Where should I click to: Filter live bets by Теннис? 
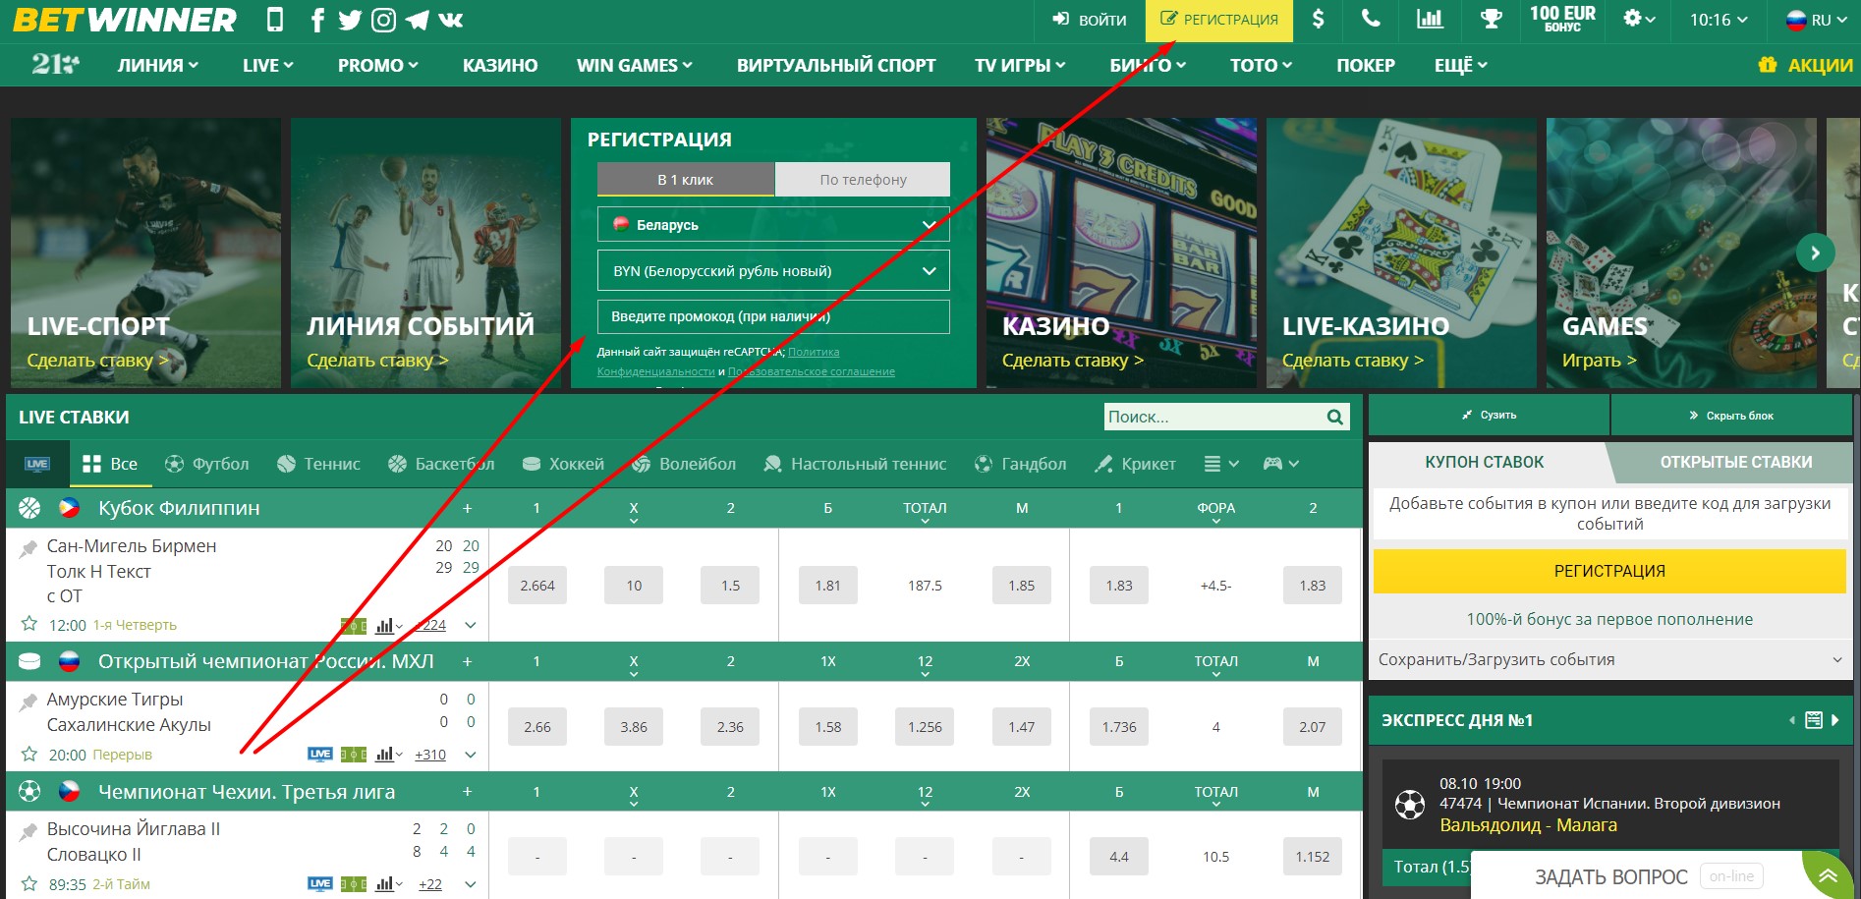pos(318,464)
